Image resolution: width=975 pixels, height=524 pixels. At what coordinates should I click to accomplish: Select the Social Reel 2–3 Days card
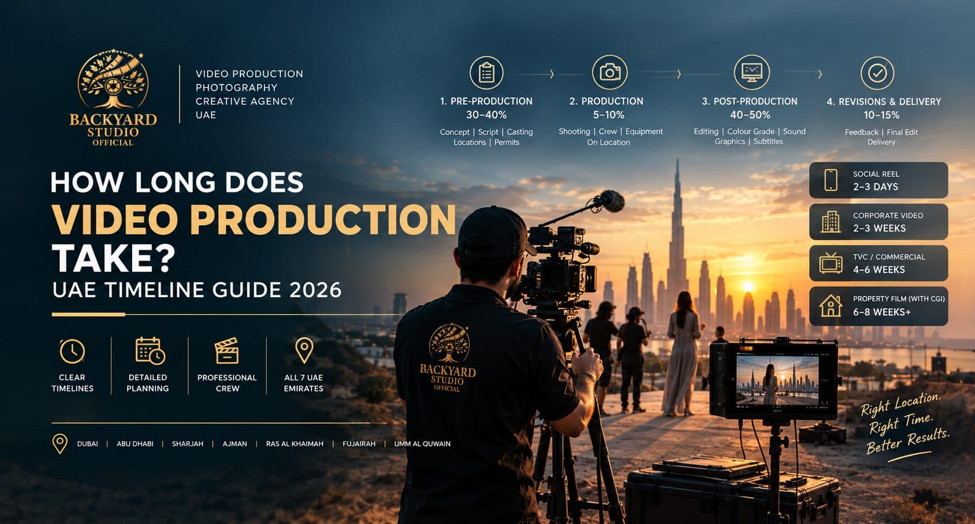pos(878,180)
